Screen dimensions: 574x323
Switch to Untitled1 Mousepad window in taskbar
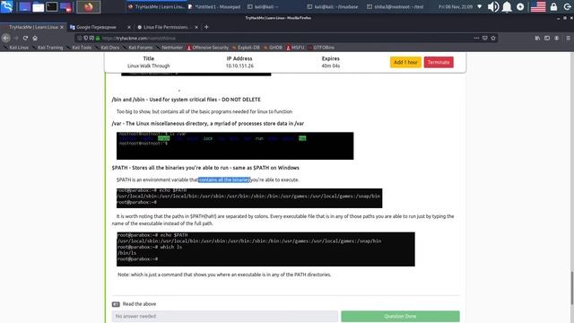click(x=214, y=6)
